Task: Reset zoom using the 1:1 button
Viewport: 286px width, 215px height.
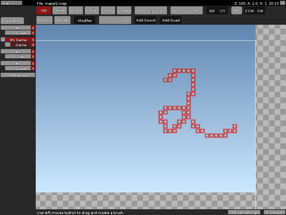Action: click(151, 11)
